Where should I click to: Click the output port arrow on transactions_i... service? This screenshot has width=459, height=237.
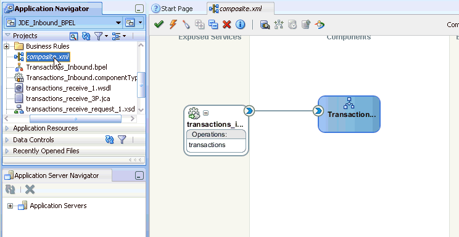point(249,111)
